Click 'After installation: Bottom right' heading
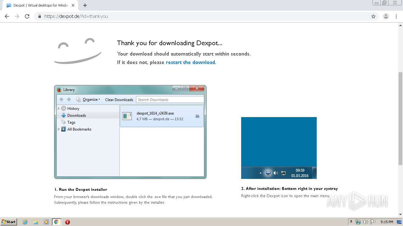This screenshot has width=403, height=226. tap(289, 189)
